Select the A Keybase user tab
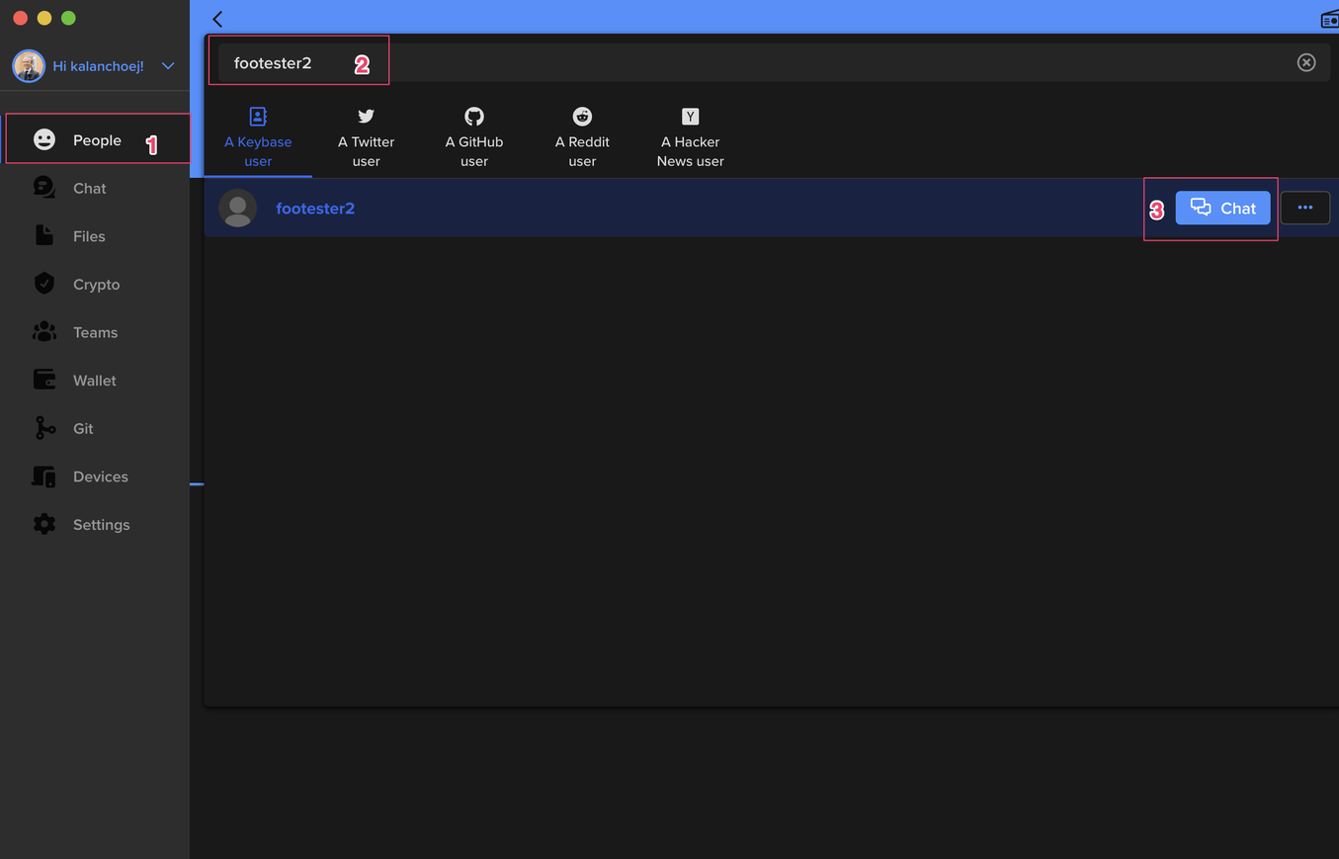The width and height of the screenshot is (1339, 859). click(x=258, y=137)
